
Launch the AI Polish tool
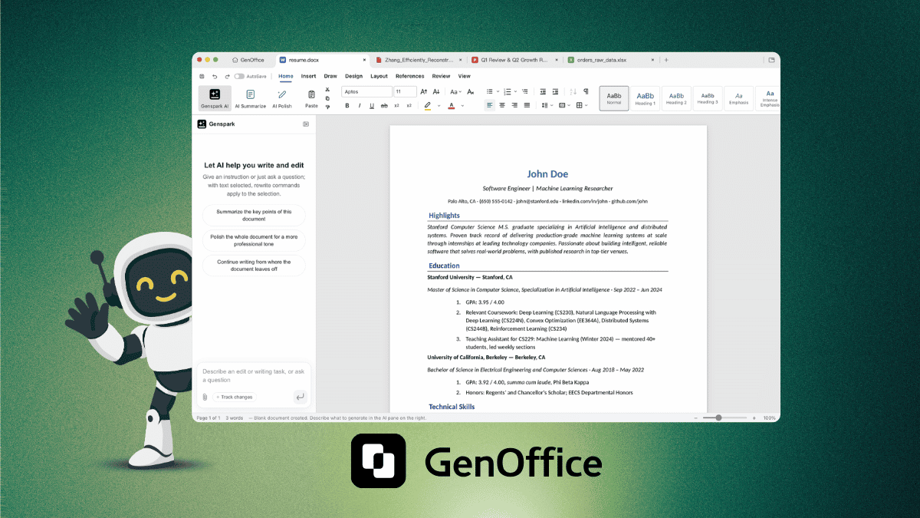pos(282,98)
